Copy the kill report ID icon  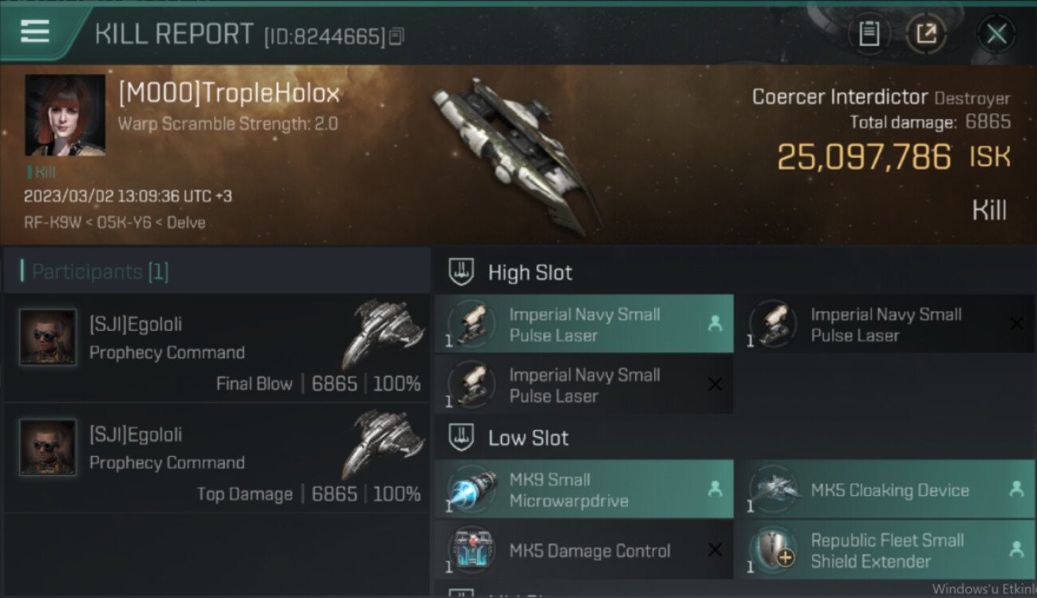[396, 36]
